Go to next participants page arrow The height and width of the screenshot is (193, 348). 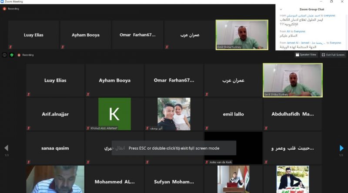tap(341, 148)
